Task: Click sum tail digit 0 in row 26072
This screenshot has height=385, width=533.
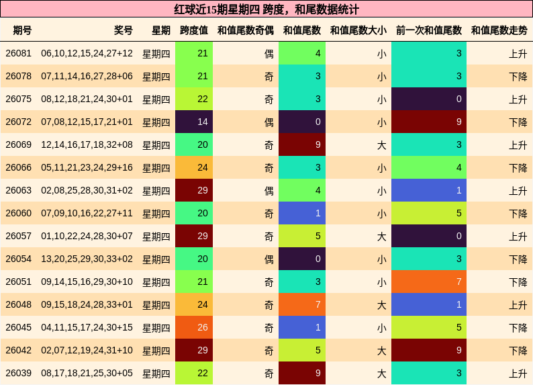Action: pyautogui.click(x=302, y=122)
